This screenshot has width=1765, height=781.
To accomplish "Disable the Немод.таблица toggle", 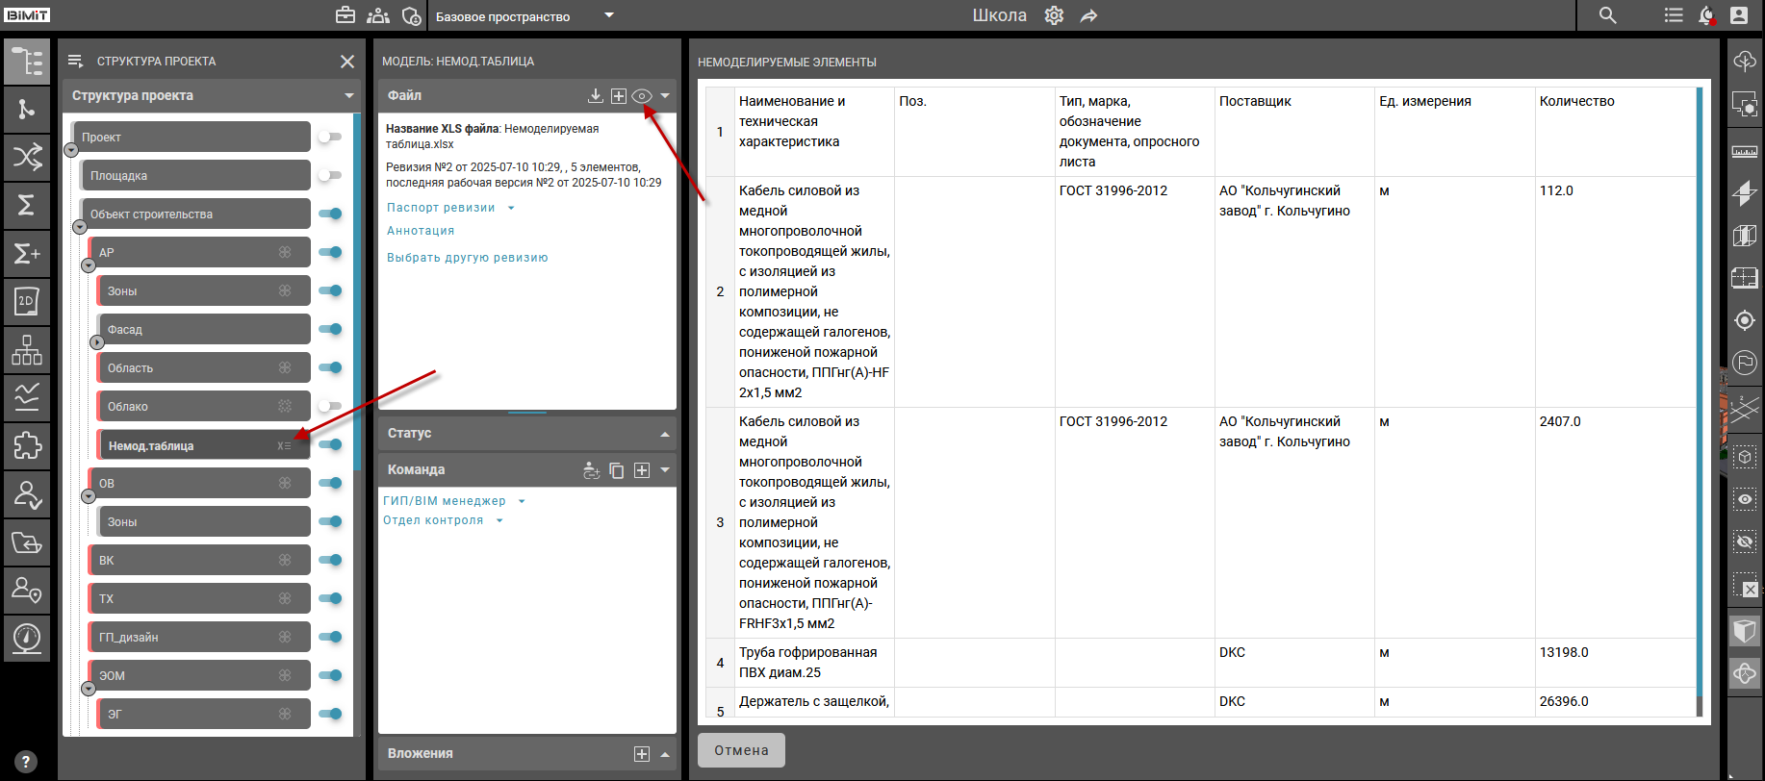I will [330, 444].
